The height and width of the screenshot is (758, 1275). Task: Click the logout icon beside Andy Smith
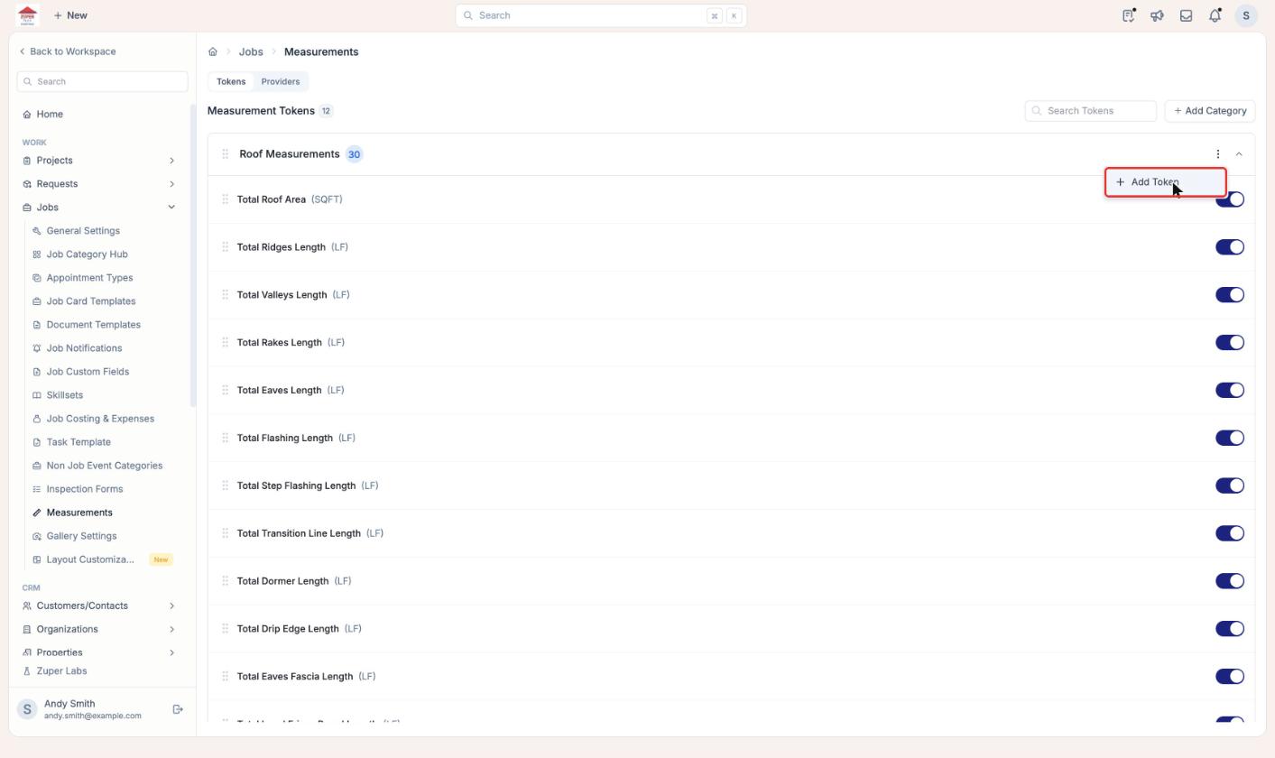point(178,709)
